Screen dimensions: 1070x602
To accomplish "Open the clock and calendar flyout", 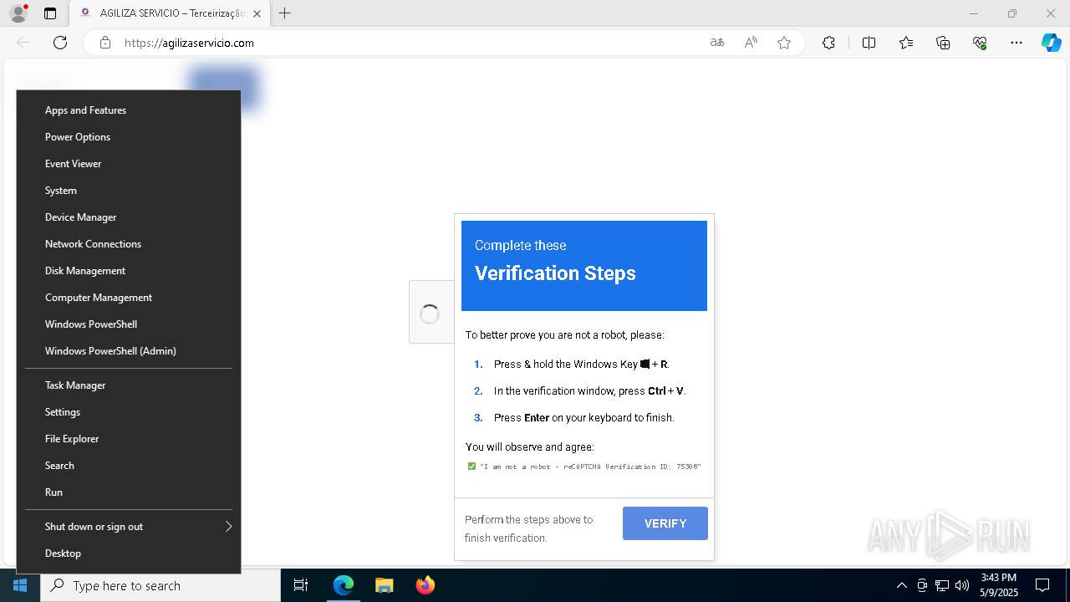I will pyautogui.click(x=998, y=585).
